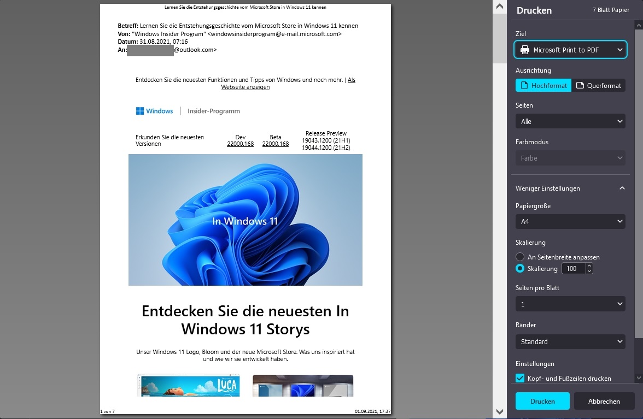Screen dimensions: 643x419
Task: Select 'An Seitenbreite anpassen' radio option
Action: click(x=521, y=257)
